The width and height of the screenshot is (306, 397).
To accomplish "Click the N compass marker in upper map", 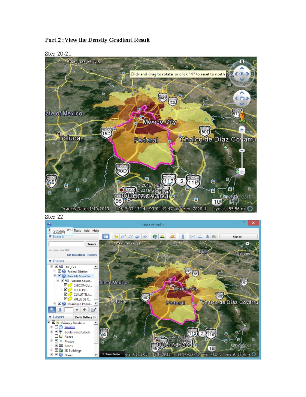I will pyautogui.click(x=242, y=62).
